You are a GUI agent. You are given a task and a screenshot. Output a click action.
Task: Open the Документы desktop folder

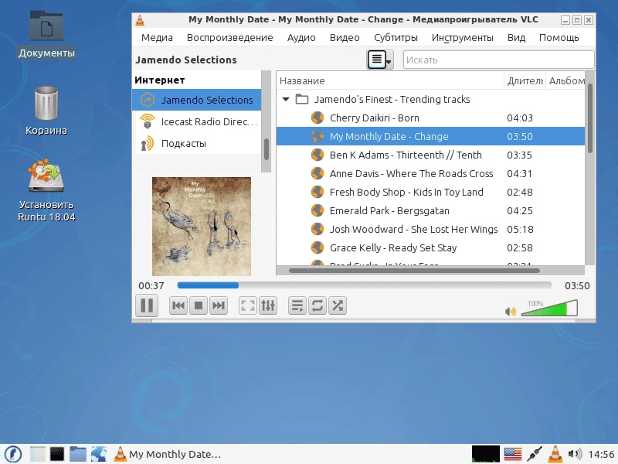46,34
